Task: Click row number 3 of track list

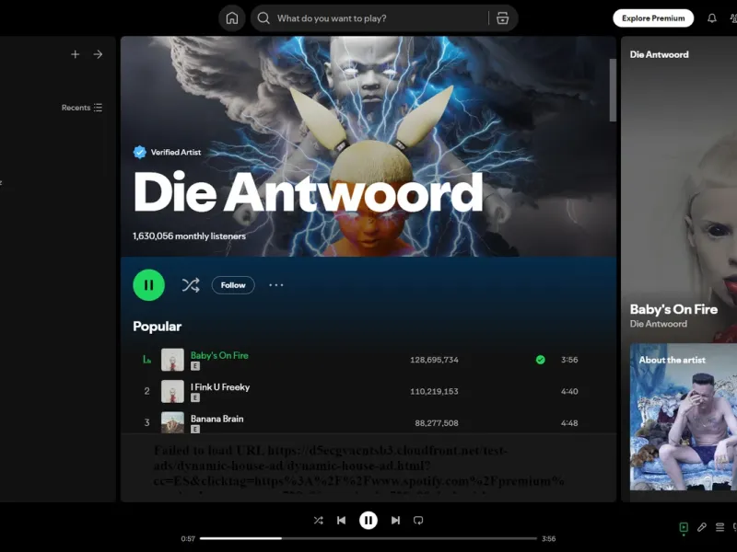Action: click(x=146, y=423)
